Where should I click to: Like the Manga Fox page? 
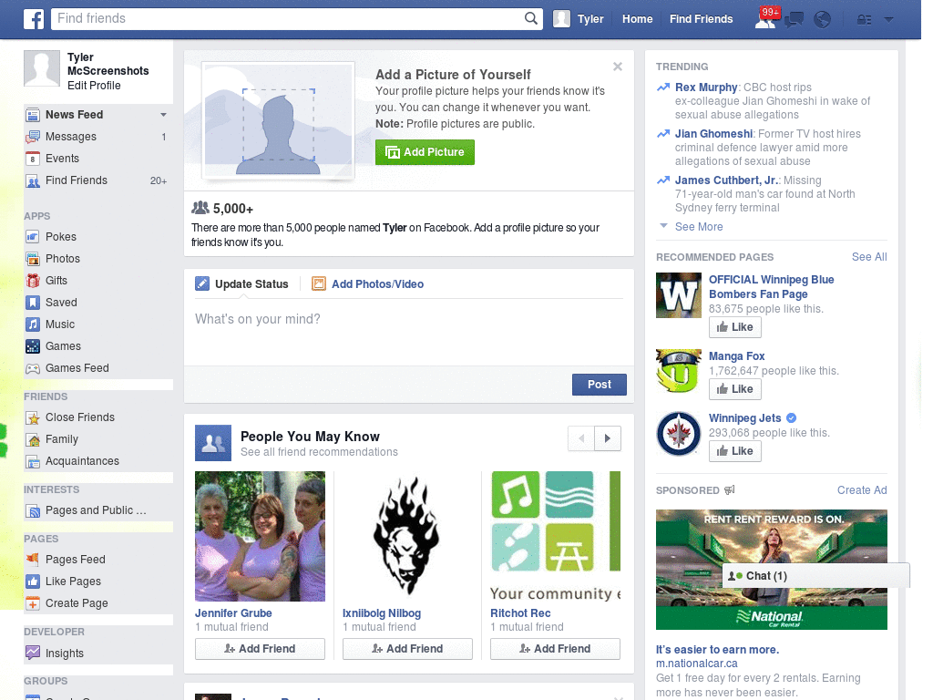[x=735, y=389]
